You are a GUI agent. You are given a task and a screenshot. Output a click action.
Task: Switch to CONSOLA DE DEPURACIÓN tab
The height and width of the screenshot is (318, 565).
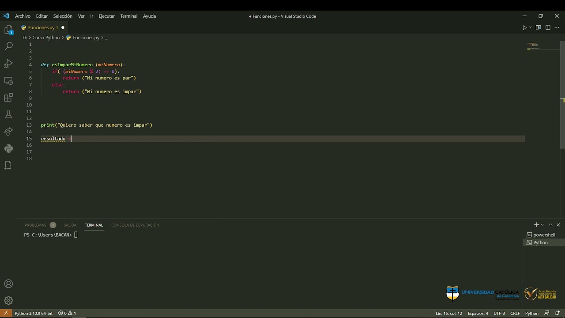click(135, 225)
